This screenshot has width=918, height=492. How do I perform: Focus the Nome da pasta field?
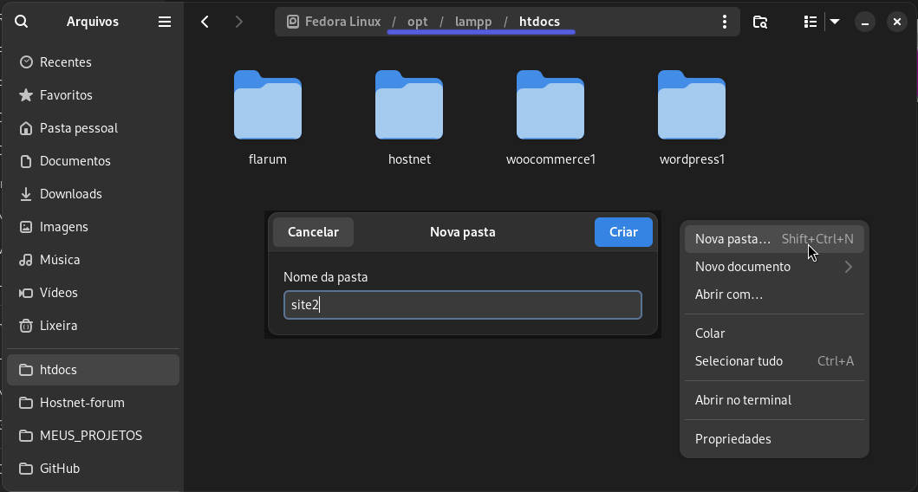(x=463, y=305)
